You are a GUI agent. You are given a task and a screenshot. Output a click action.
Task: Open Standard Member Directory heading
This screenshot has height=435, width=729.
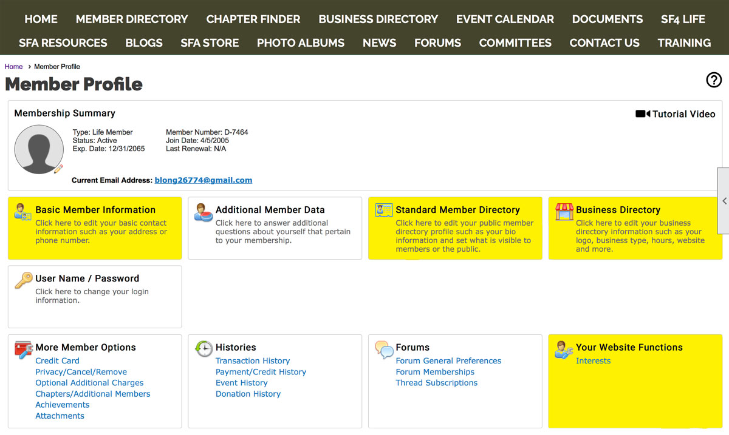(x=458, y=210)
